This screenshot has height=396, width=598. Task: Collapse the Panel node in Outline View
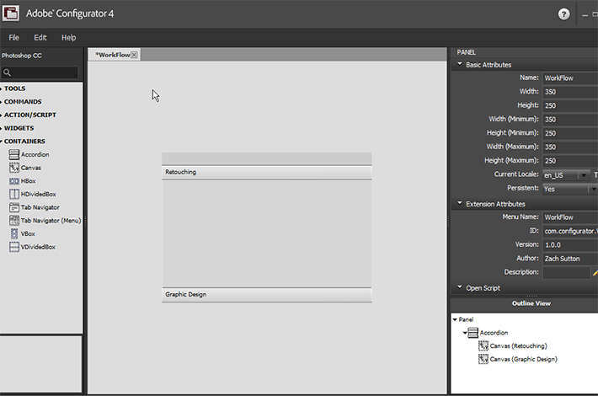[455, 319]
